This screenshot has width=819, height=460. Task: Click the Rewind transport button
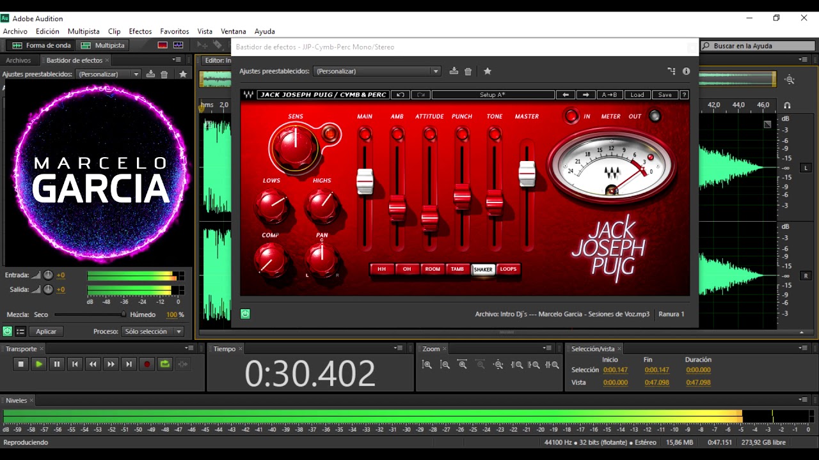pos(93,364)
